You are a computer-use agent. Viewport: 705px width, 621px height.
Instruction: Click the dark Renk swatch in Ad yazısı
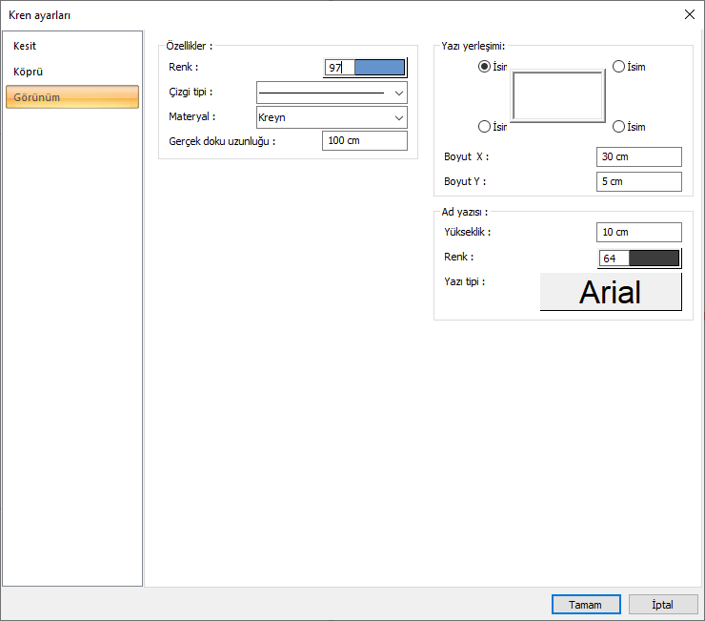[x=654, y=258]
